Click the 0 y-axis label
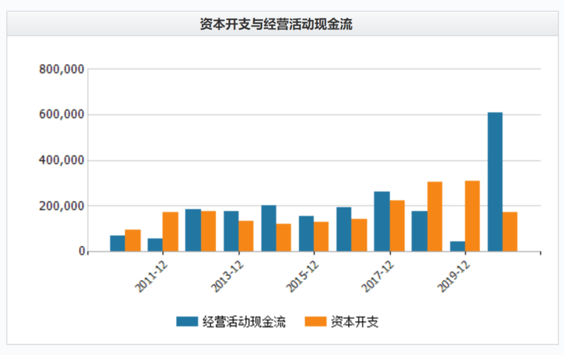This screenshot has width=564, height=355. coord(82,251)
